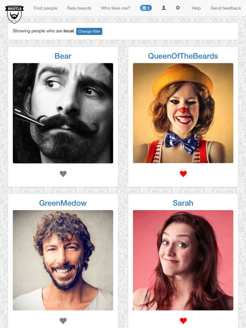Open the GreenMedow profile name link
Screen dimensions: 246x328
click(63, 203)
